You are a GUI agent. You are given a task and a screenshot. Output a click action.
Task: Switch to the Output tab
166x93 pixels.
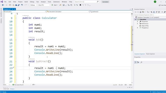pos(12,89)
